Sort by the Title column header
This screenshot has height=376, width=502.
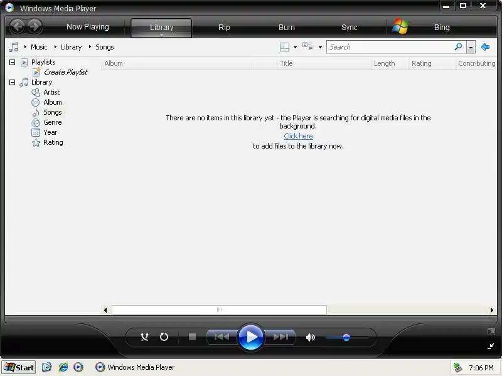tap(324, 63)
